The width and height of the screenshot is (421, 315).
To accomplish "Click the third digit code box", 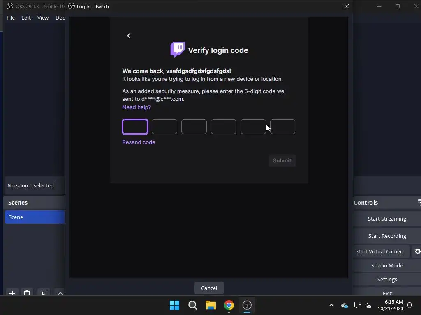I will tap(194, 127).
